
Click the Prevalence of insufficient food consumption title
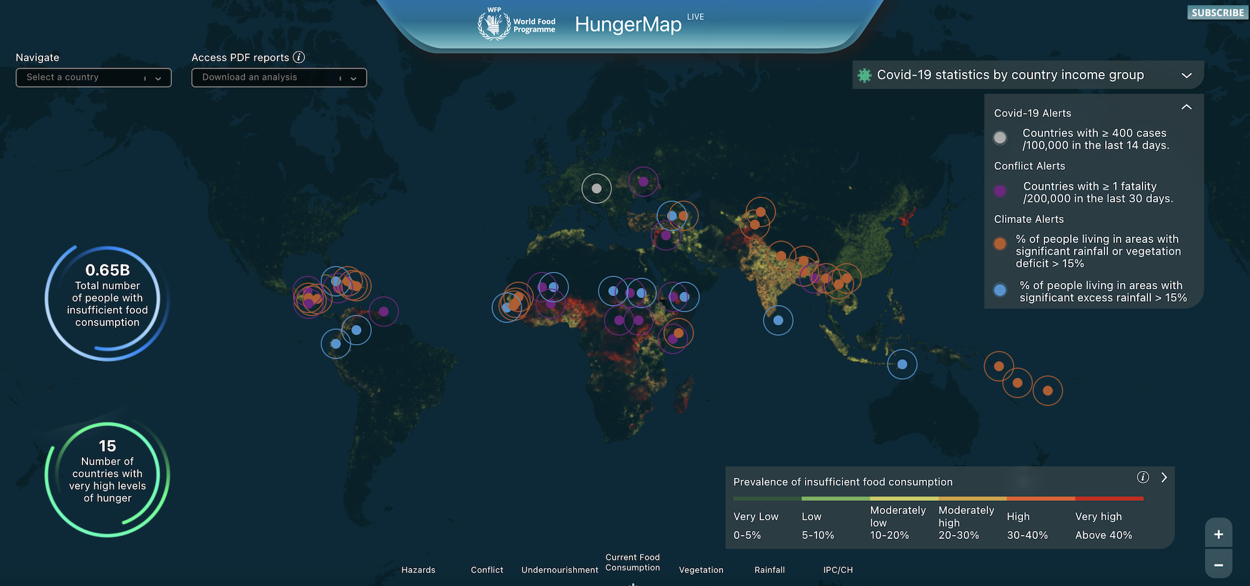click(x=842, y=482)
